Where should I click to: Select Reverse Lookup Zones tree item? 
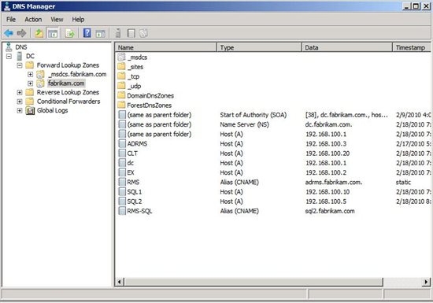[x=68, y=92]
